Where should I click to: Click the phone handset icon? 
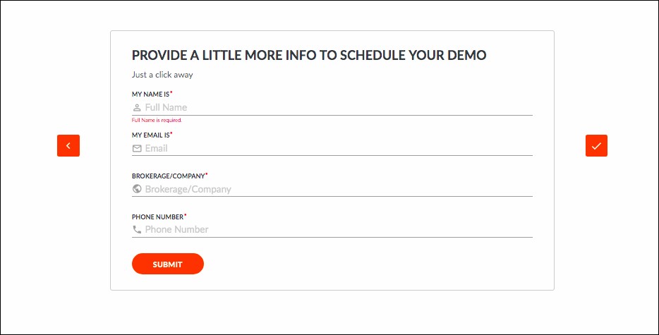coord(137,229)
